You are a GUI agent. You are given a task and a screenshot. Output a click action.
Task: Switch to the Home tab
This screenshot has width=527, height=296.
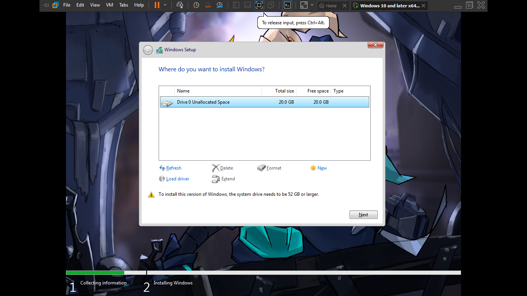coord(328,6)
